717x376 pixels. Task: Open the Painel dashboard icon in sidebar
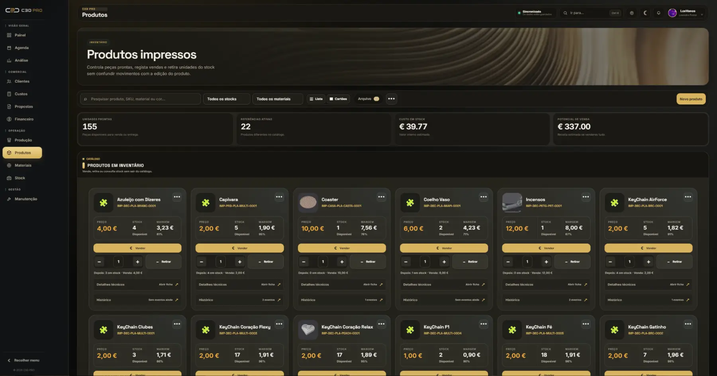(9, 35)
